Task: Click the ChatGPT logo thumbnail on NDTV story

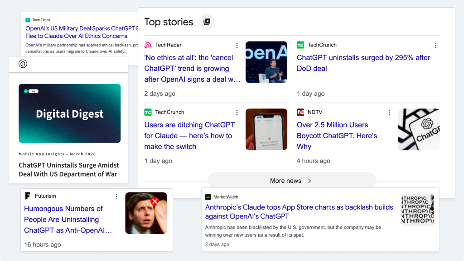Action: pos(419,129)
